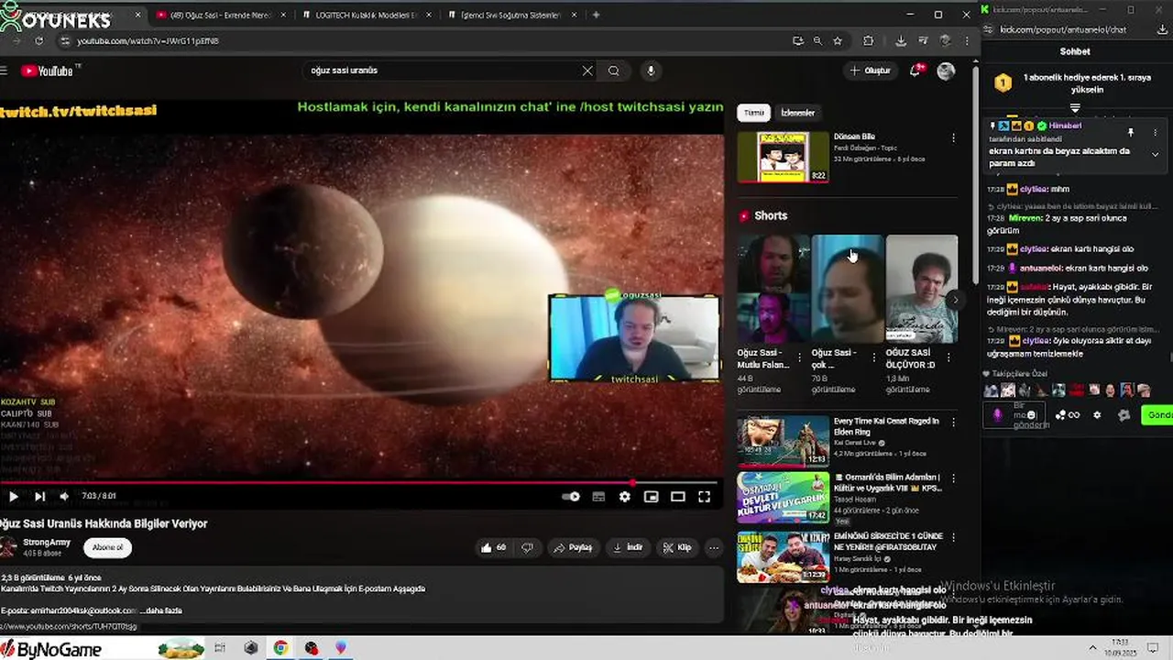
Task: Open Kick chat points icon
Action: coord(1068,415)
